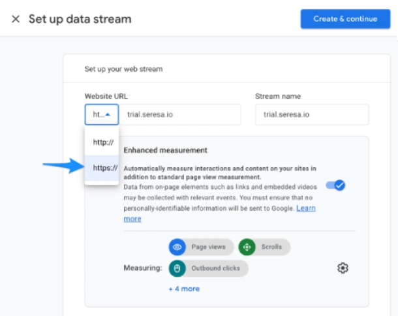Click the Create & continue button
Image resolution: width=398 pixels, height=316 pixels.
(x=345, y=19)
